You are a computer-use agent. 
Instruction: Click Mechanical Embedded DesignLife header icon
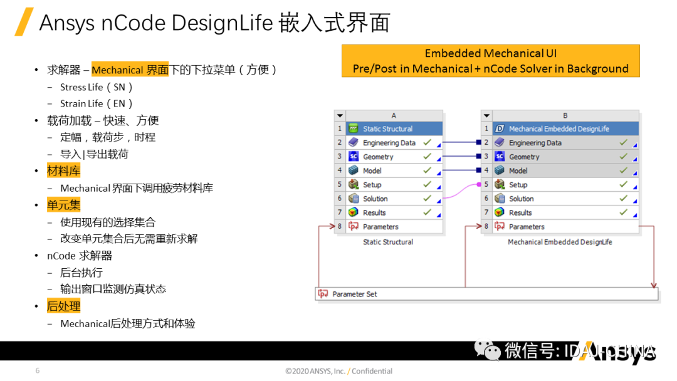[500, 128]
